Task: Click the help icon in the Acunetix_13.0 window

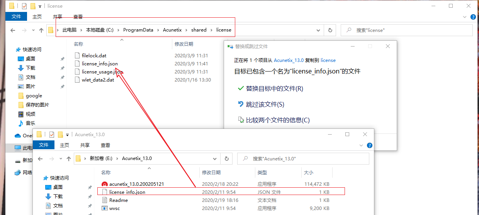Action: point(369,145)
